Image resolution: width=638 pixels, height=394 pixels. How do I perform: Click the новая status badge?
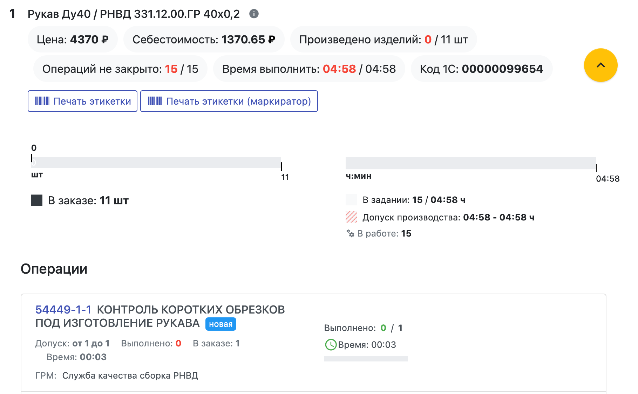[220, 324]
